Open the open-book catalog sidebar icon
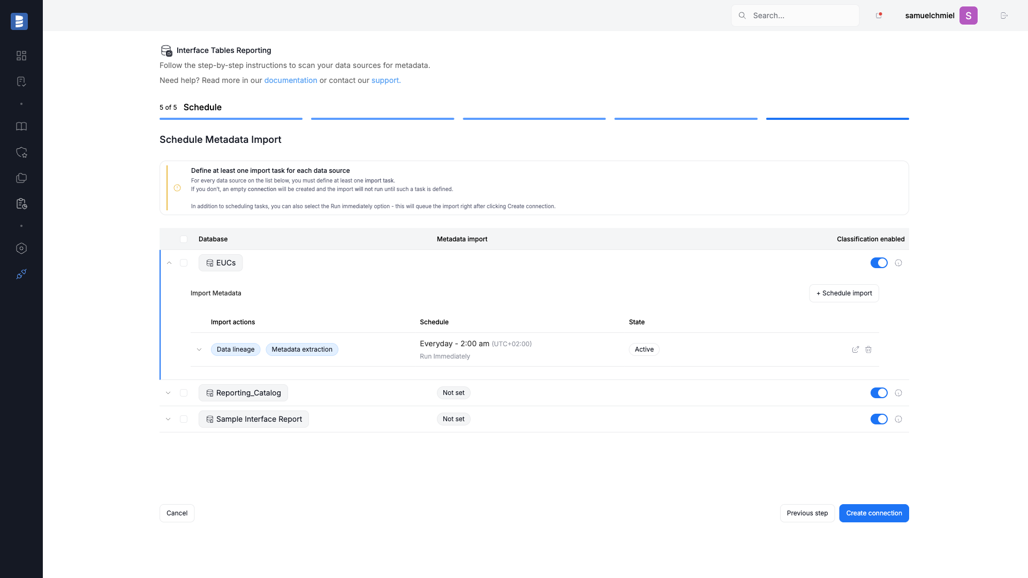Image resolution: width=1028 pixels, height=578 pixels. tap(21, 126)
